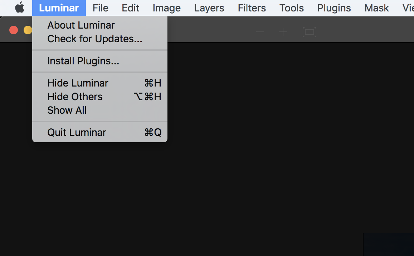This screenshot has width=414, height=256.
Task: Open the File menu
Action: 100,8
